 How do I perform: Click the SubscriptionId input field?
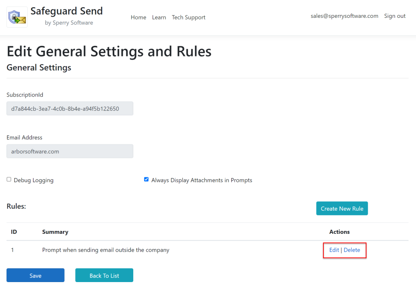(x=70, y=109)
